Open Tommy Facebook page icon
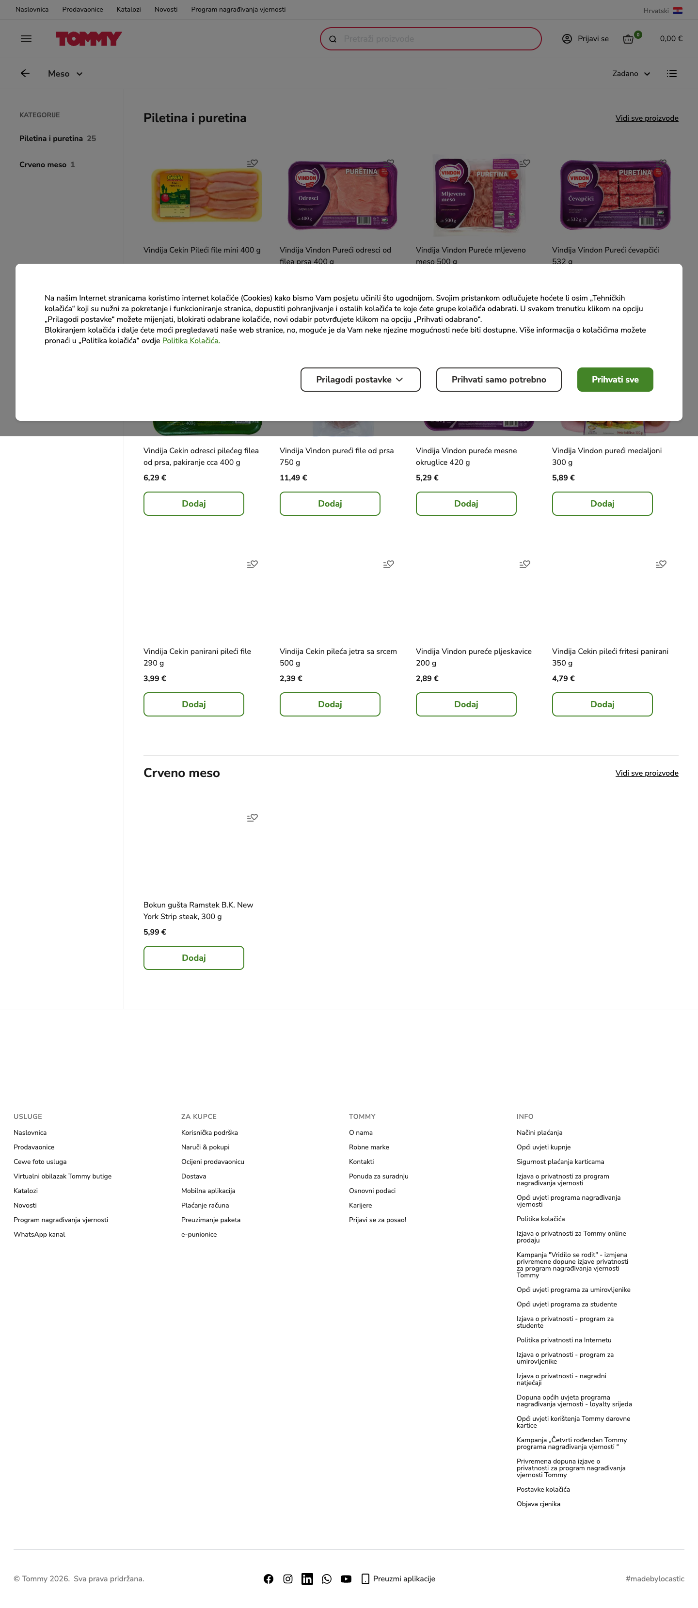698x1608 pixels. (x=269, y=1578)
